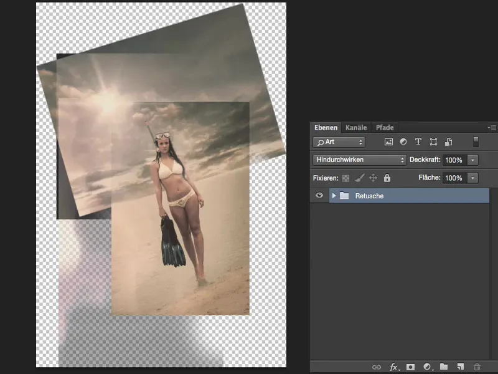The height and width of the screenshot is (374, 498).
Task: Click the Retusche group folder icon
Action: coord(344,195)
